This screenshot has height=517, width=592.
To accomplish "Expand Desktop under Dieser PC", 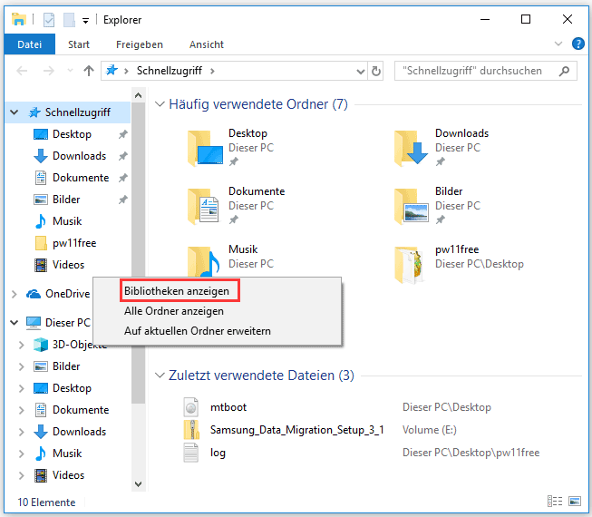I will click(22, 388).
